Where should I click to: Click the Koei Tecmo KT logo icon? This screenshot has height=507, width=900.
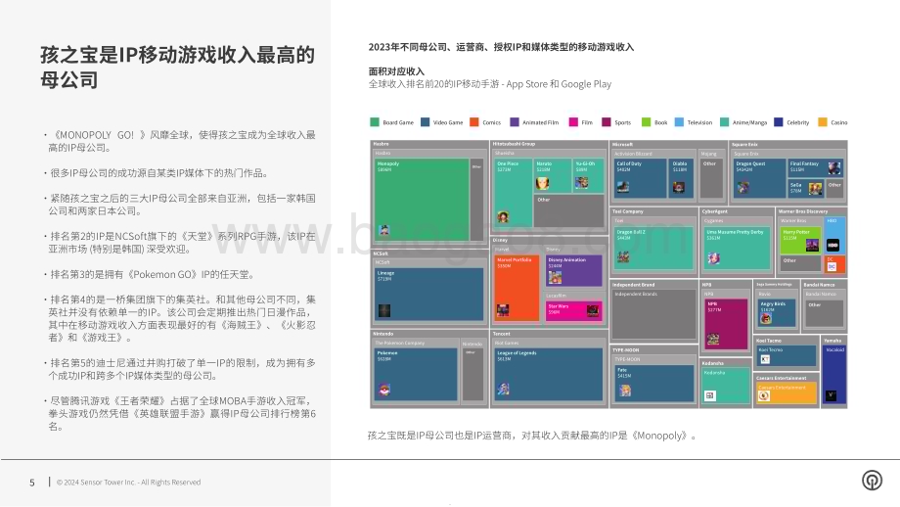(x=765, y=359)
